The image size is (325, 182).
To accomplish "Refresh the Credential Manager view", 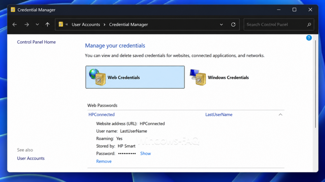I will tap(233, 25).
